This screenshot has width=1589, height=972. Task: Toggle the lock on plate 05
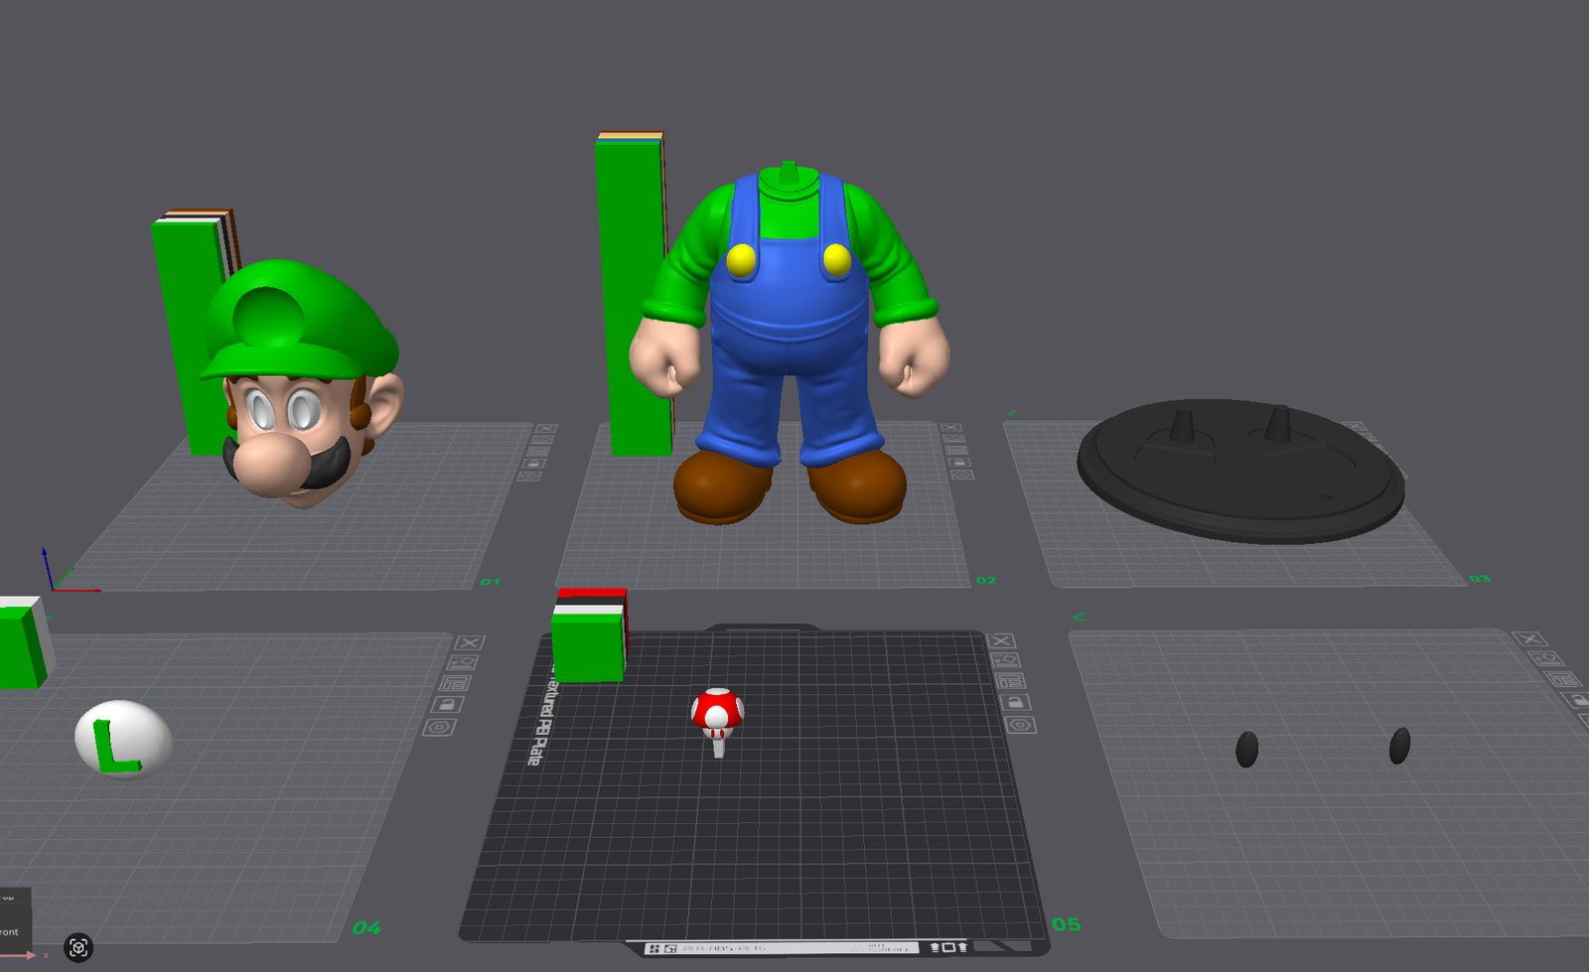click(x=1015, y=702)
